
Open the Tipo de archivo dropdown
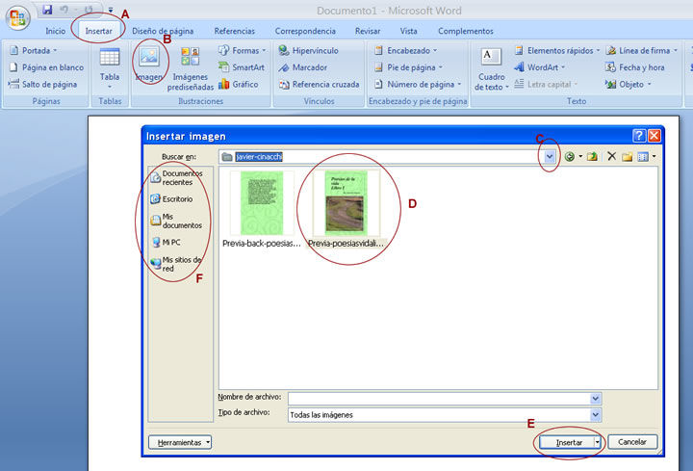click(596, 414)
